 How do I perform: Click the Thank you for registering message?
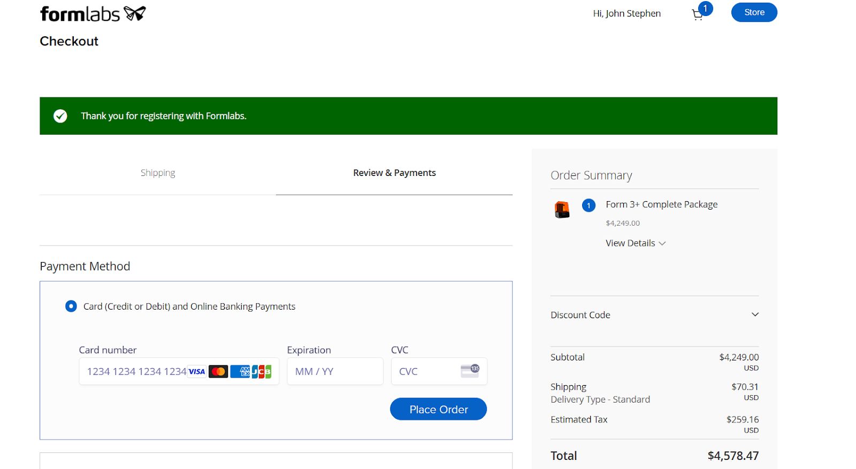pos(164,116)
